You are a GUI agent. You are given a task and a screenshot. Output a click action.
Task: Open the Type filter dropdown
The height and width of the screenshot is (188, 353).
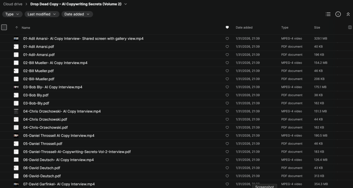12,14
